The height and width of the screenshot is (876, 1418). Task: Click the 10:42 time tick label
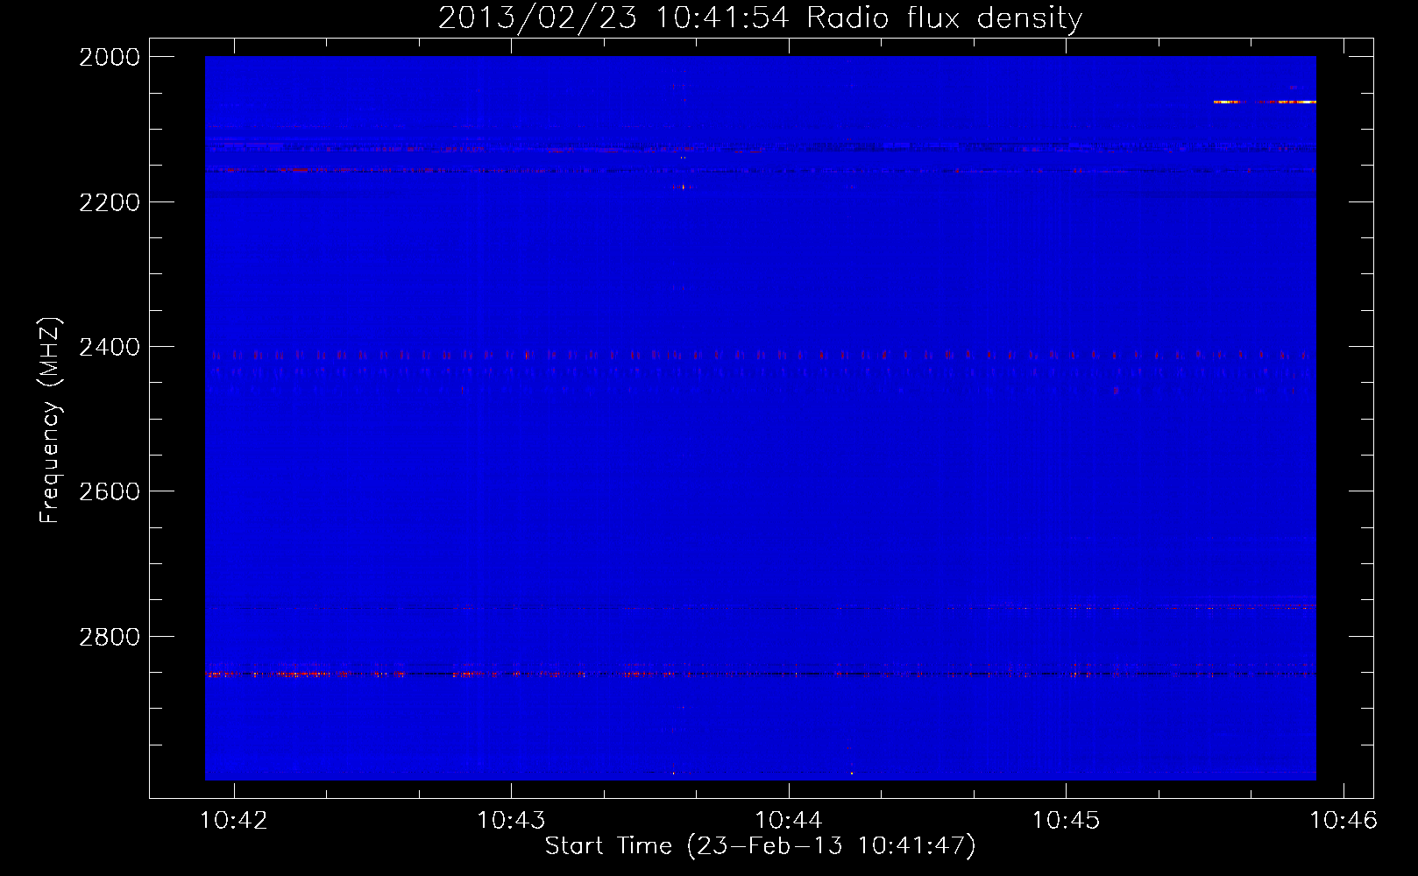[234, 820]
